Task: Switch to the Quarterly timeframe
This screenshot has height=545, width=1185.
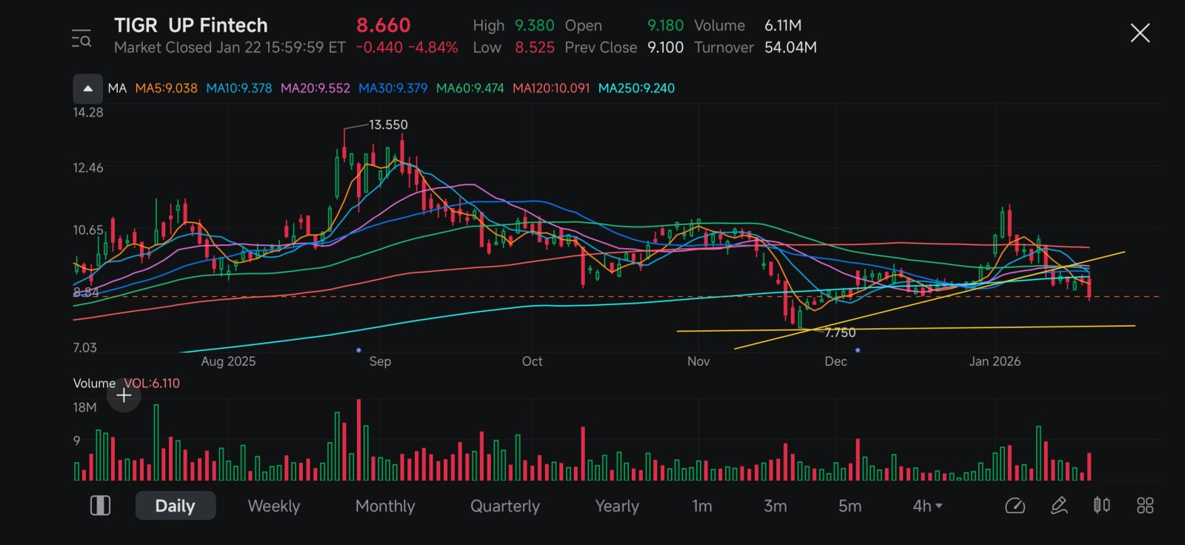Action: (505, 506)
